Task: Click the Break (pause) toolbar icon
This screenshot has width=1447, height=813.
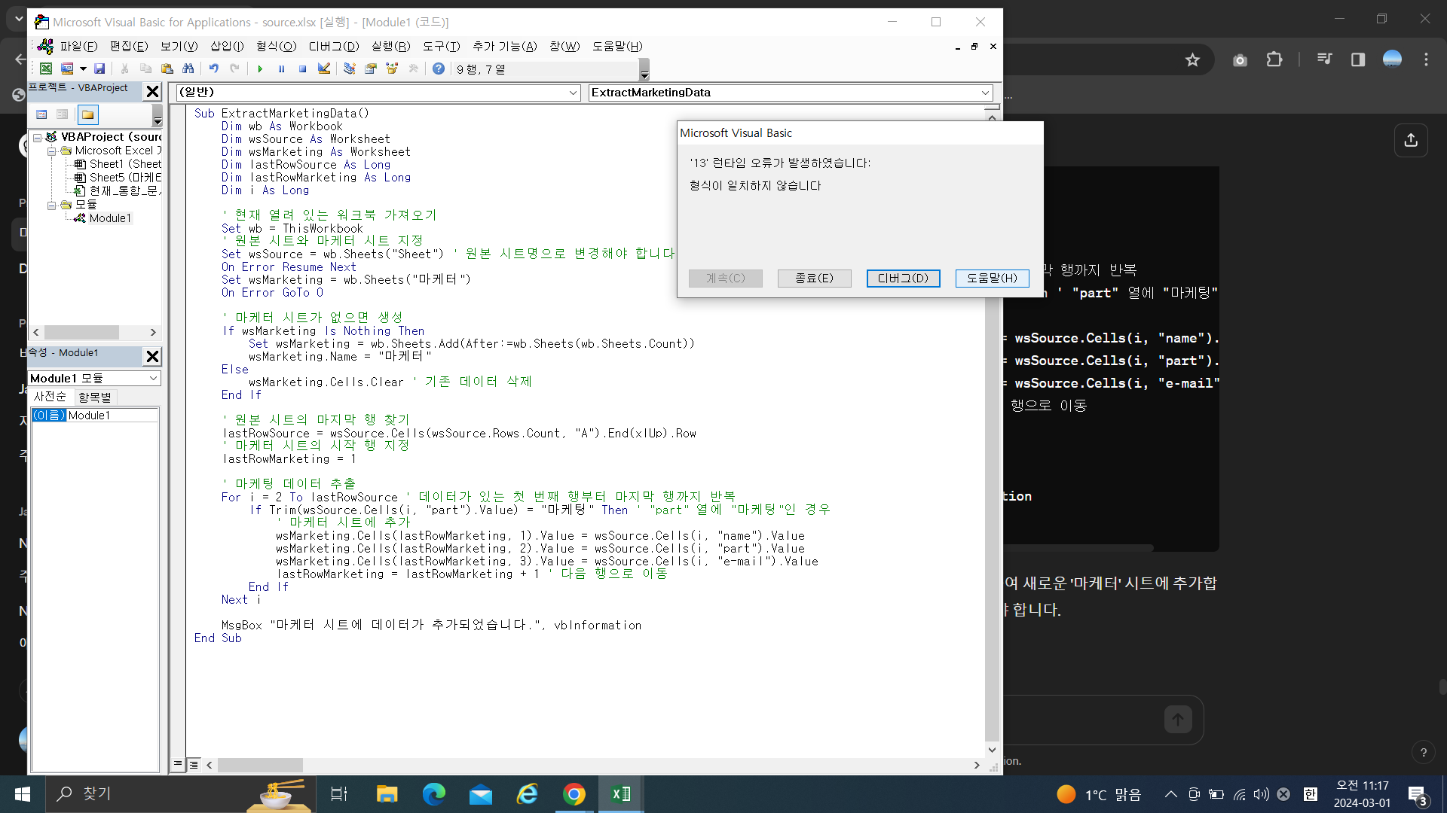Action: 281,69
